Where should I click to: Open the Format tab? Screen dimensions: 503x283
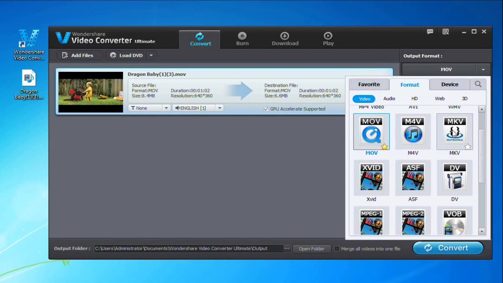tap(410, 85)
